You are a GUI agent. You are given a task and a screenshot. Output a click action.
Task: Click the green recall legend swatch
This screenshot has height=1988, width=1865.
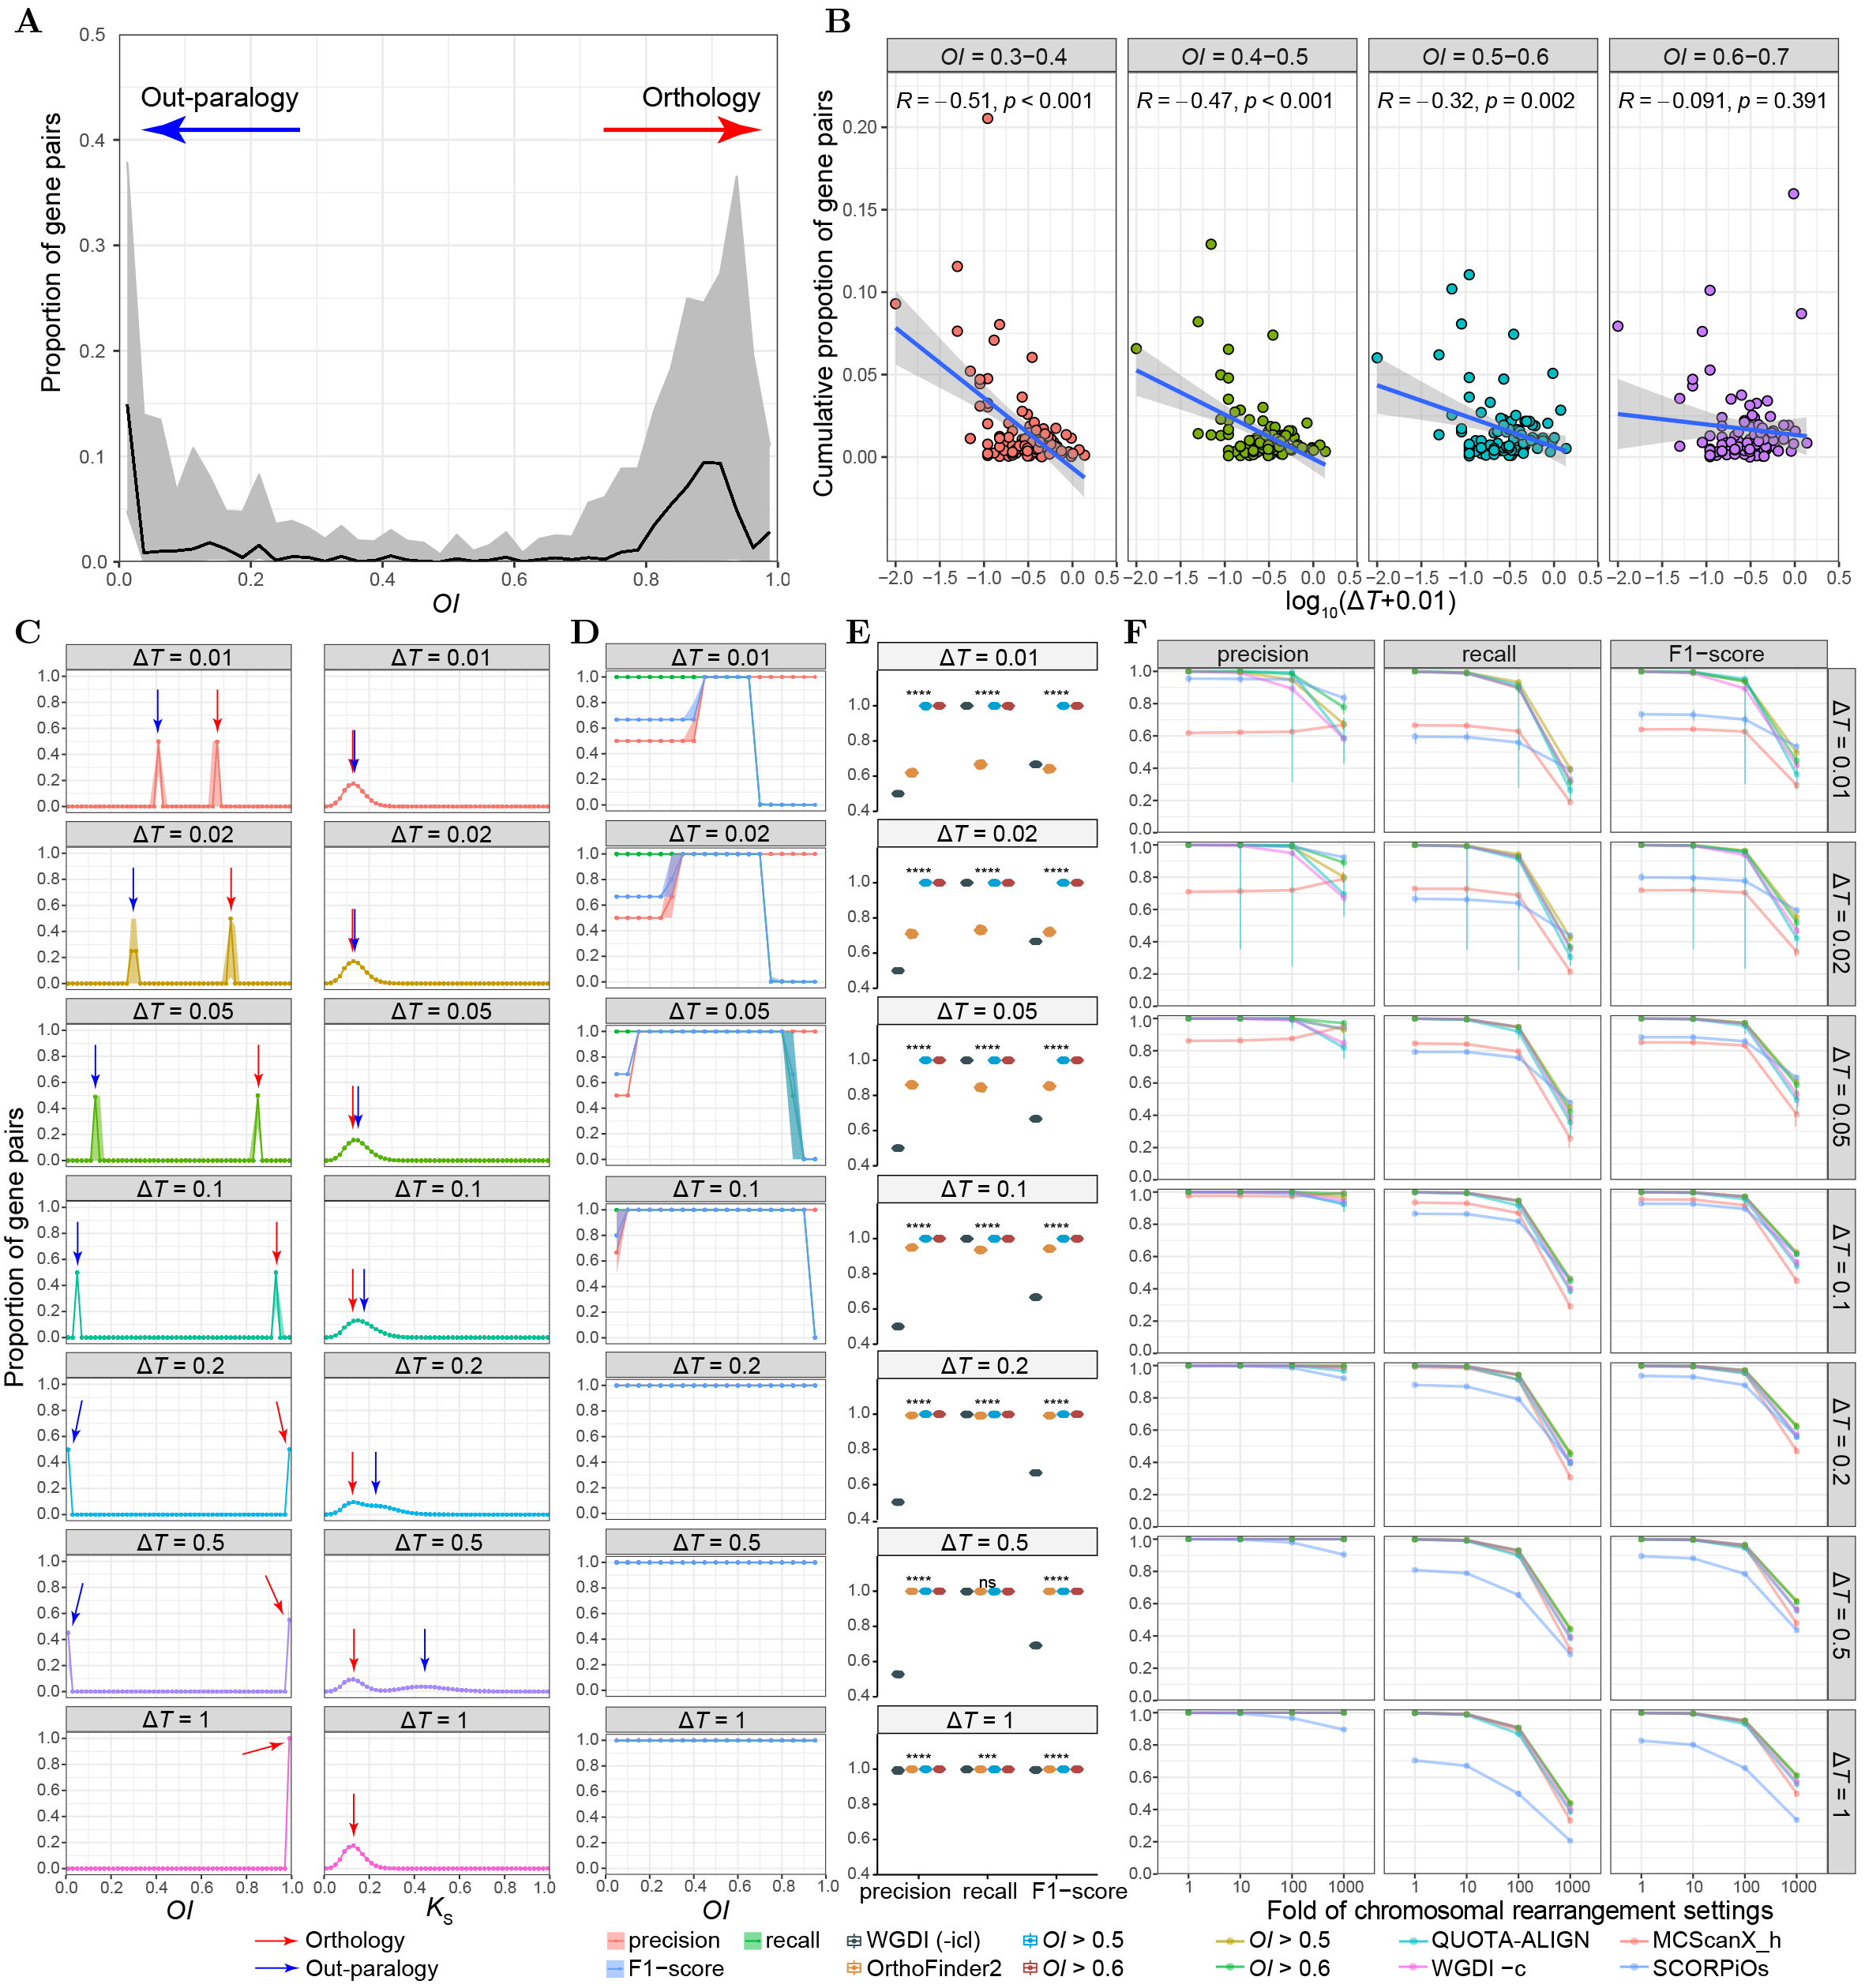(x=752, y=1940)
